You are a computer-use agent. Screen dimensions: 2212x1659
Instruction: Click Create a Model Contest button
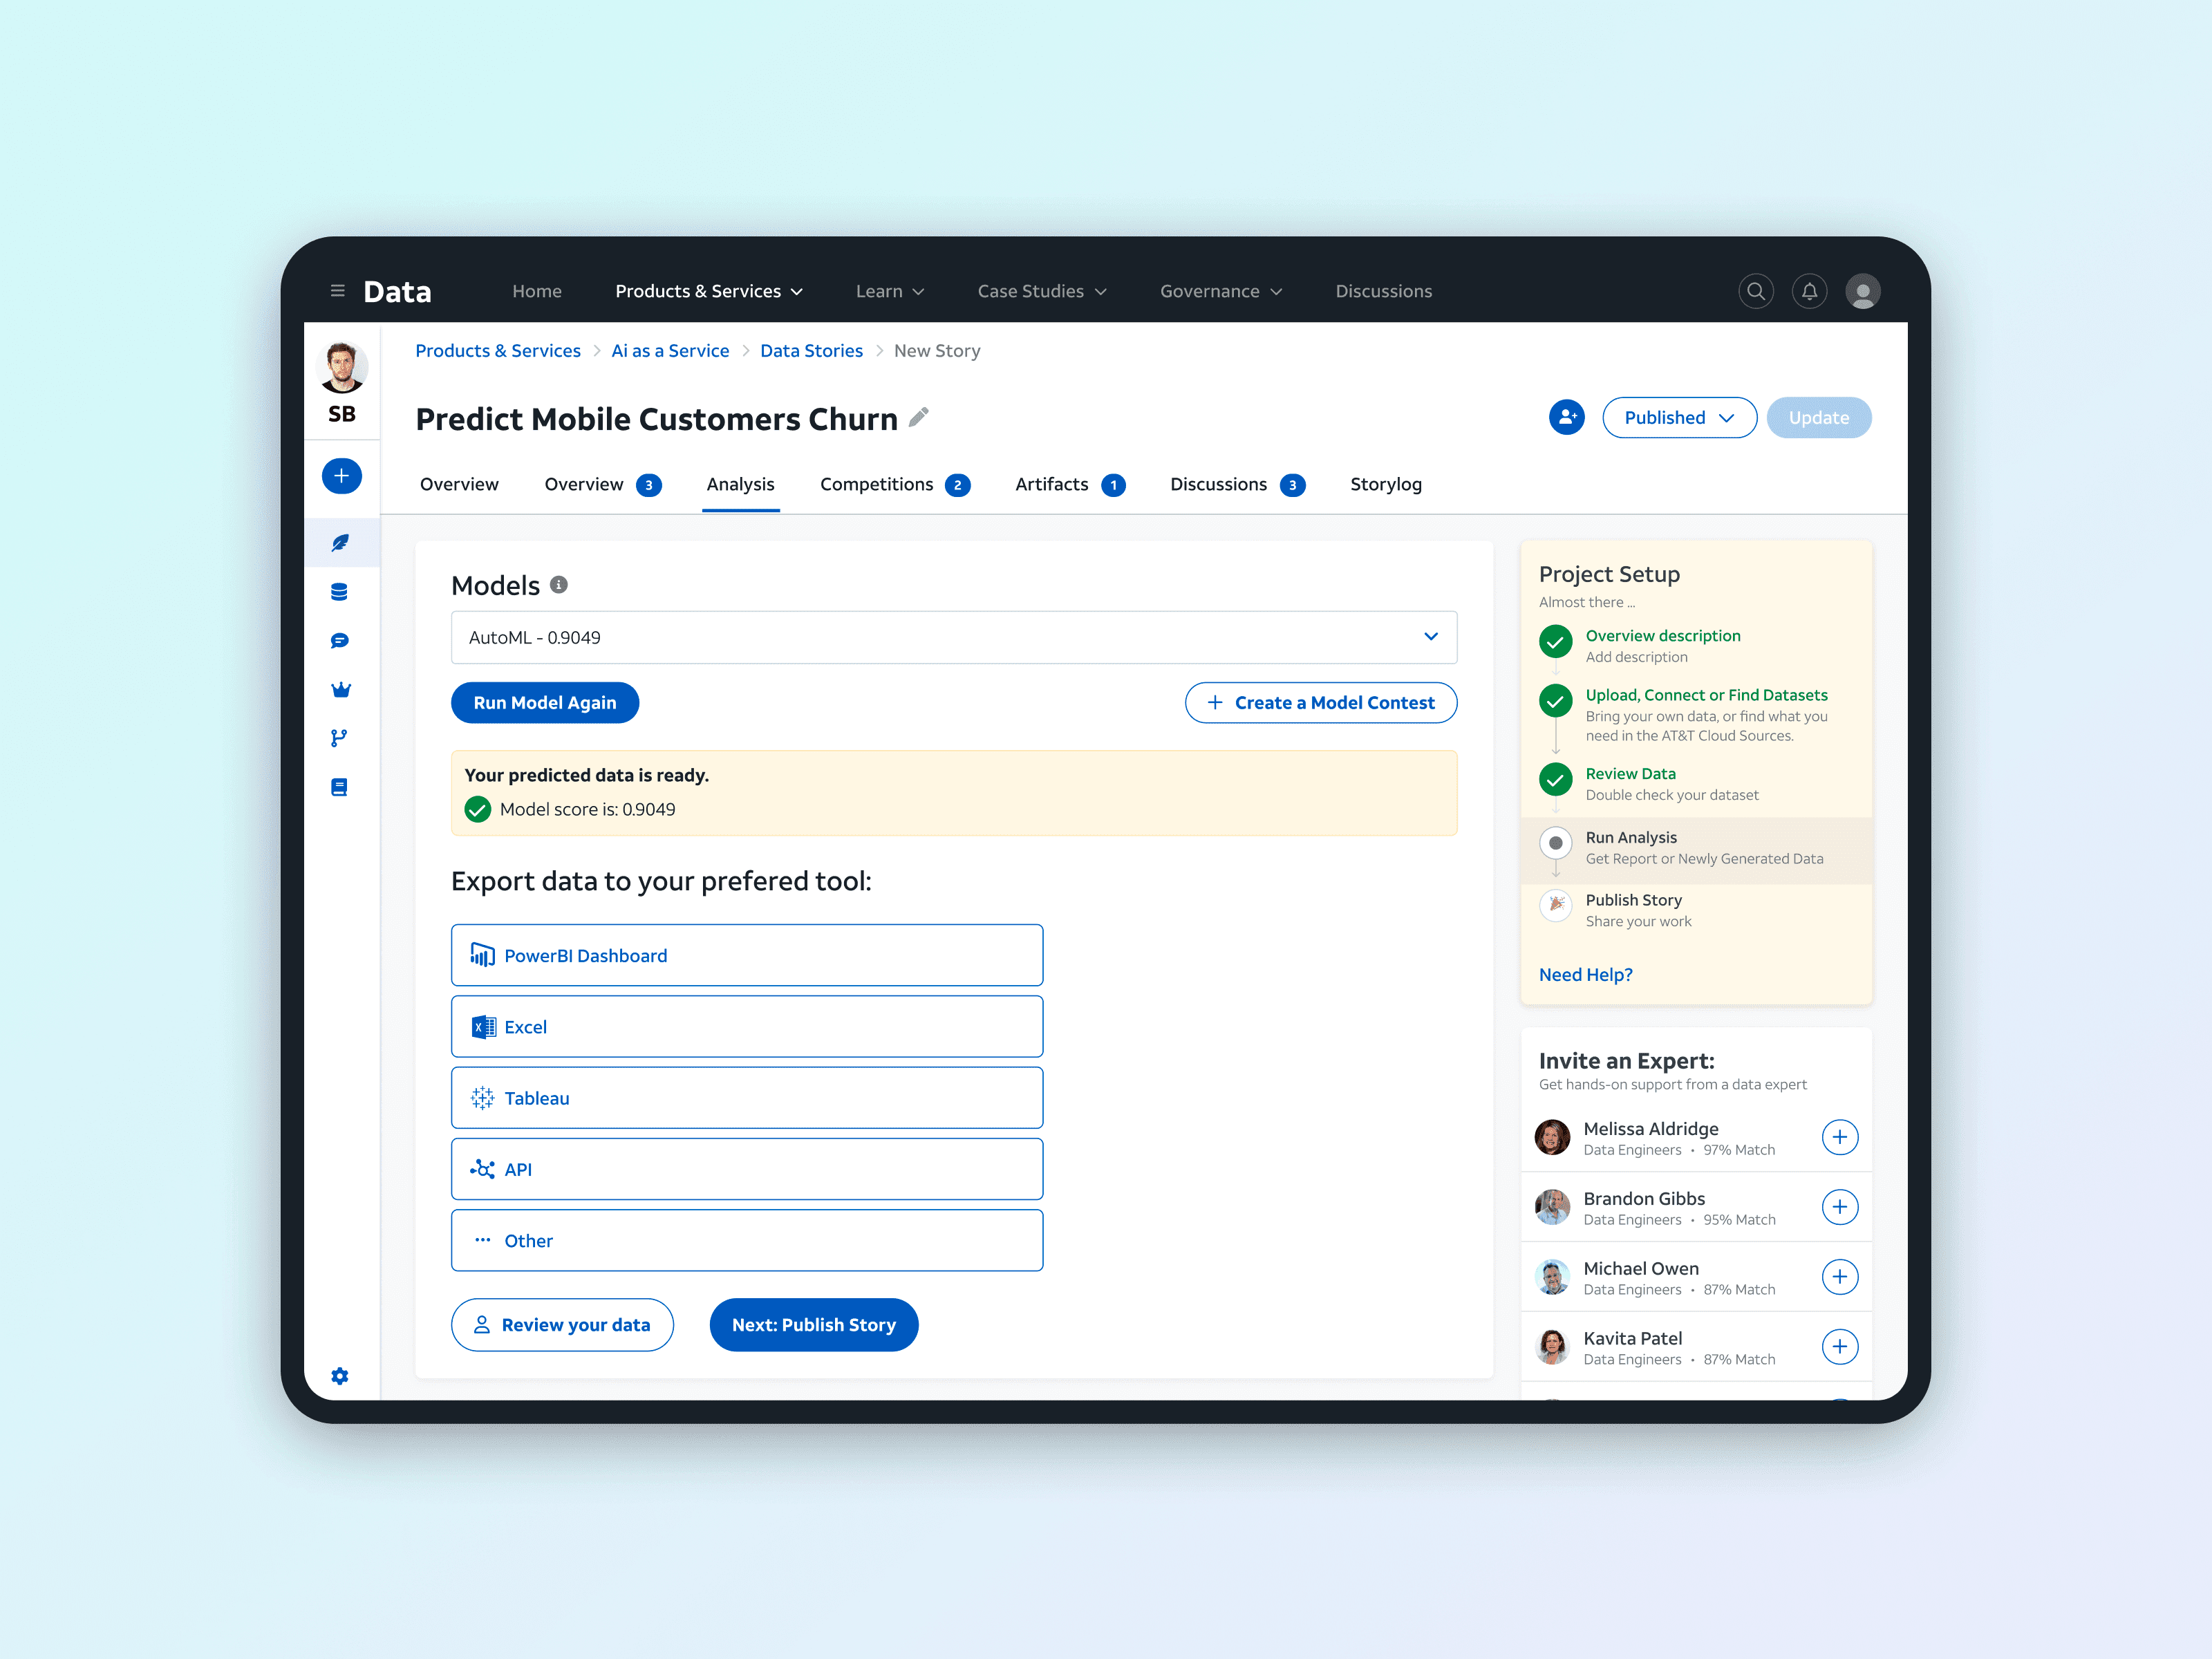tap(1320, 703)
